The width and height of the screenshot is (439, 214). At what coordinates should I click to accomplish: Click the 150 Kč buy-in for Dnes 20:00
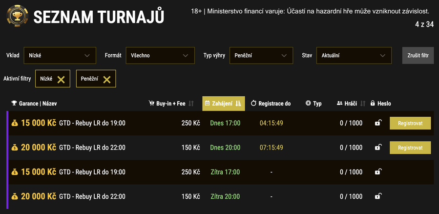(x=190, y=148)
